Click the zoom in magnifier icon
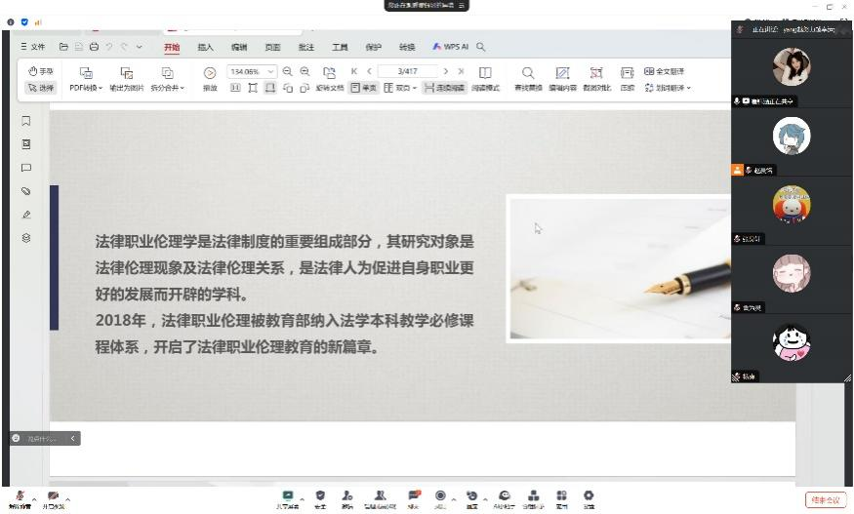The height and width of the screenshot is (514, 854). [x=305, y=71]
